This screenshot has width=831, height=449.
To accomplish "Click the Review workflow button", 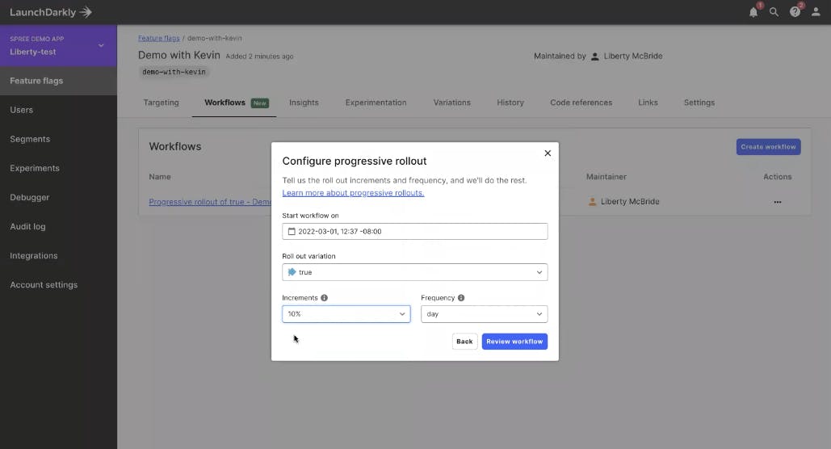I will click(514, 342).
